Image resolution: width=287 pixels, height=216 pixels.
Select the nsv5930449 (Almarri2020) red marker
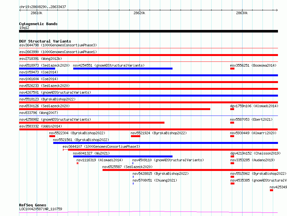232,136
